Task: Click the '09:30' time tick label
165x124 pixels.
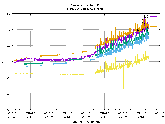Action: click(x=141, y=117)
